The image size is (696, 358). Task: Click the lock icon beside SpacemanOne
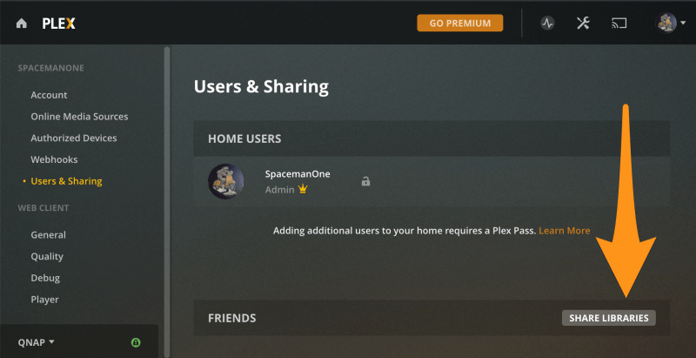[366, 181]
